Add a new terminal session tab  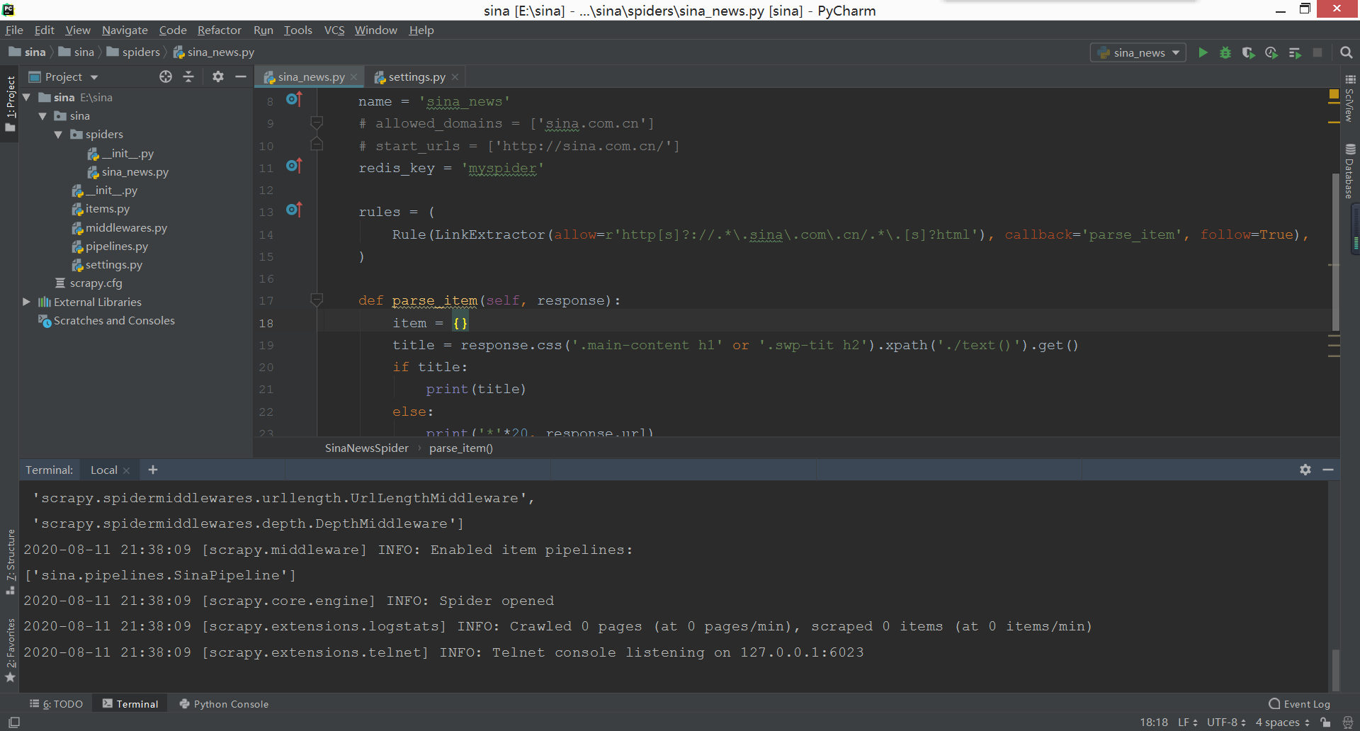coord(153,470)
